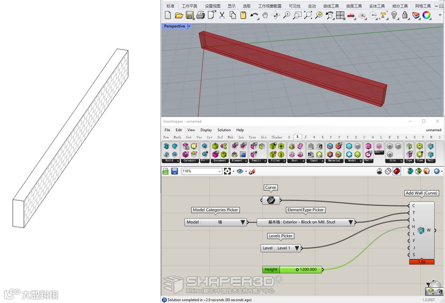Image resolution: width=445 pixels, height=303 pixels.
Task: Click the Print icon in Rhino toolbar
Action: [x=200, y=15]
